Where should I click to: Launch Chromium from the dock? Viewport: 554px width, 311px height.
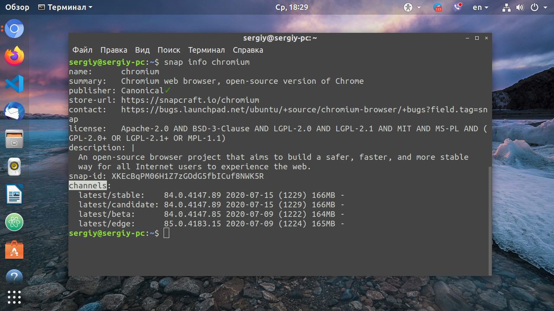coord(14,29)
